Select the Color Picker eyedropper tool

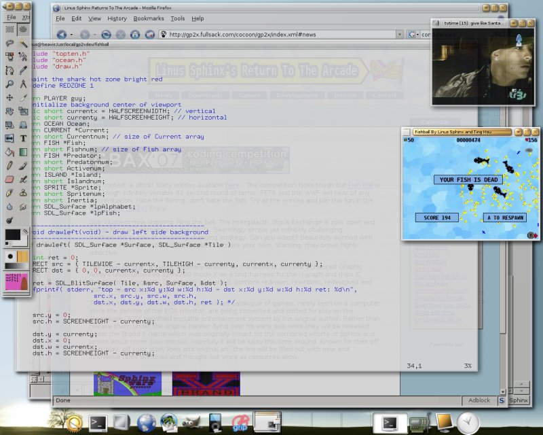(23, 71)
